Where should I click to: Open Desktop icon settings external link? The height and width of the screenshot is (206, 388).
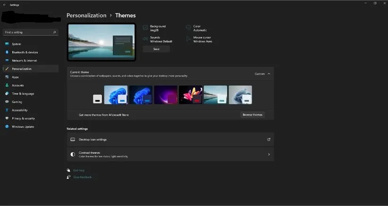coord(269,140)
